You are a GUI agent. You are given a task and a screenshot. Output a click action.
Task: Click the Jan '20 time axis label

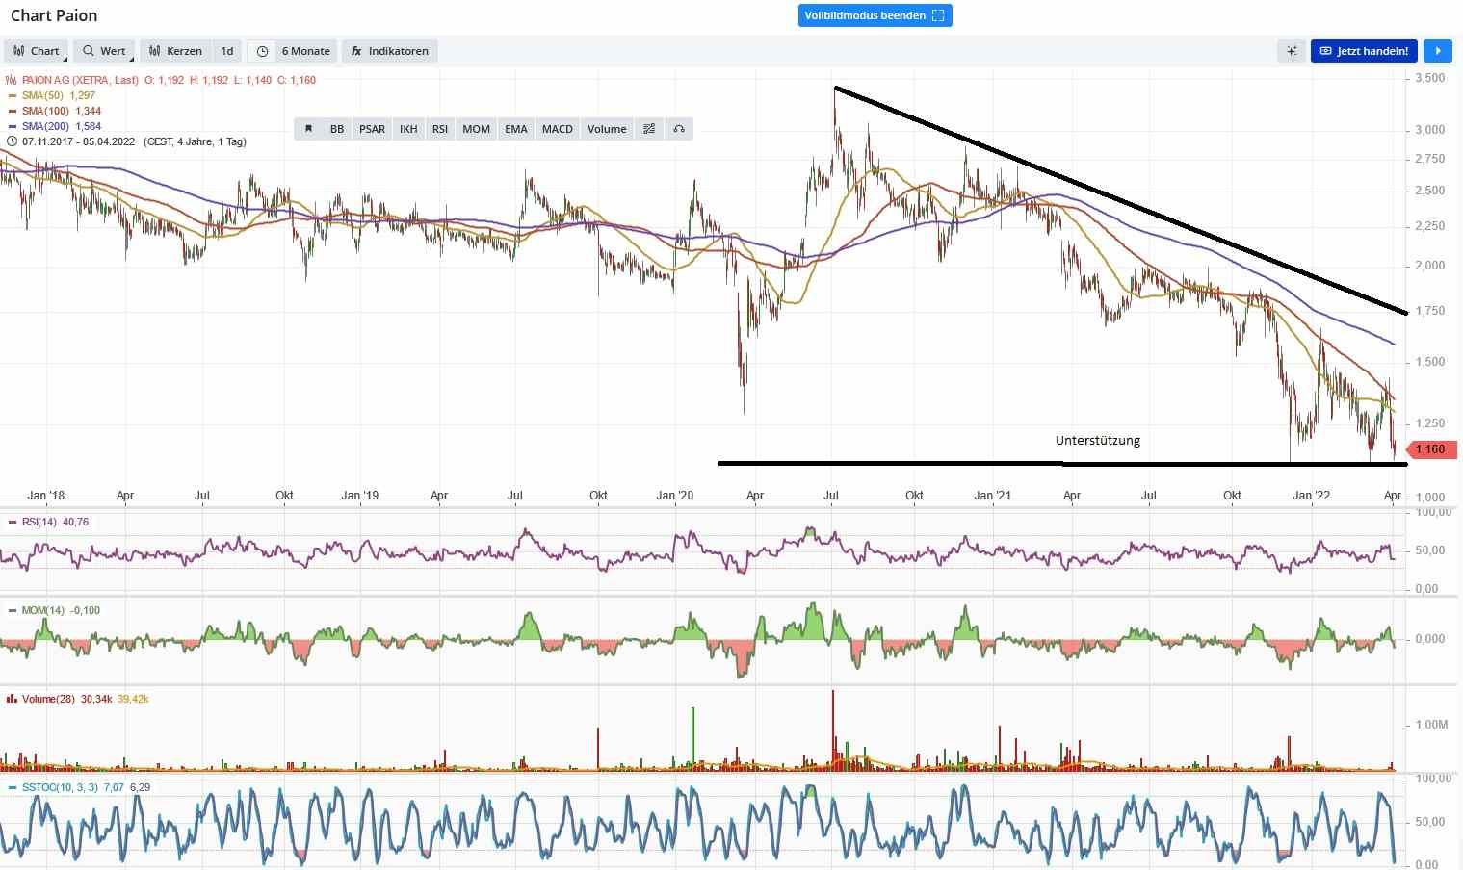click(x=674, y=496)
